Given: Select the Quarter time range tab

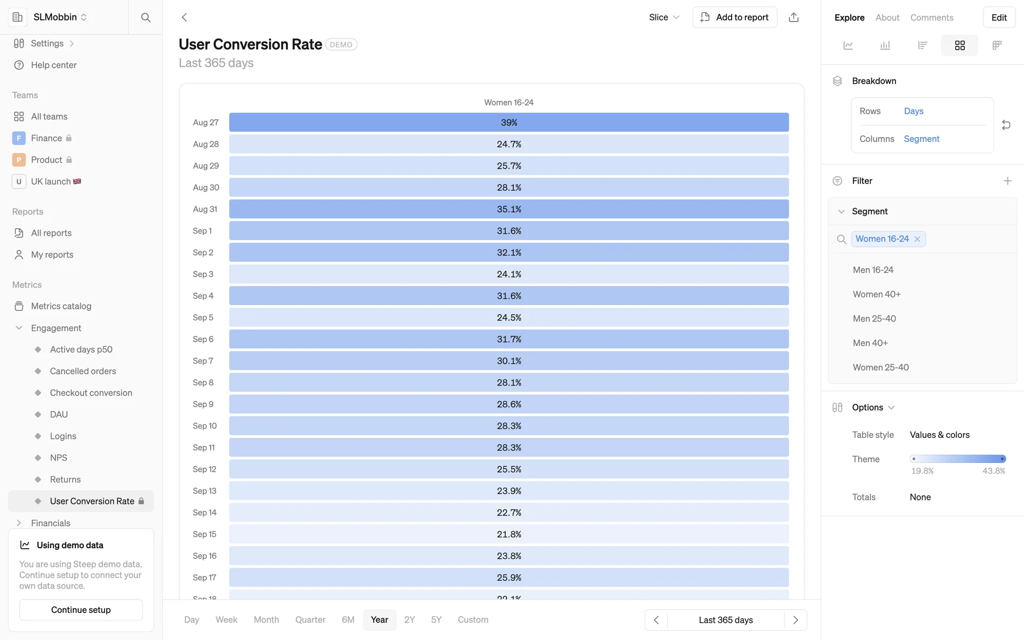Looking at the screenshot, I should pyautogui.click(x=310, y=620).
